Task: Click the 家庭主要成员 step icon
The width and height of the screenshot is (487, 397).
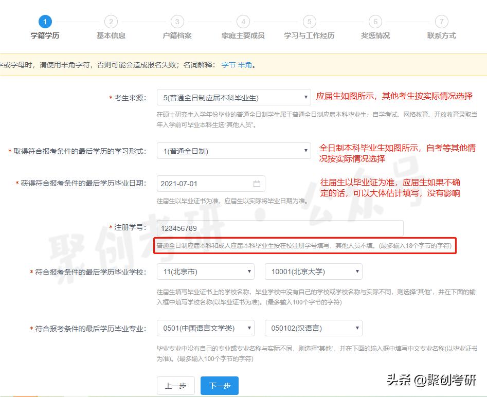Action: (243, 22)
